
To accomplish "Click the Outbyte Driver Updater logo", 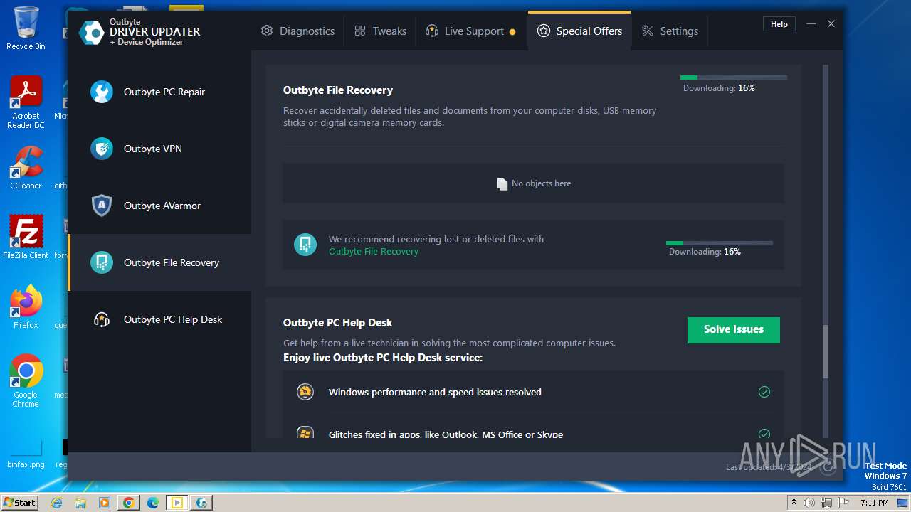I will [92, 32].
